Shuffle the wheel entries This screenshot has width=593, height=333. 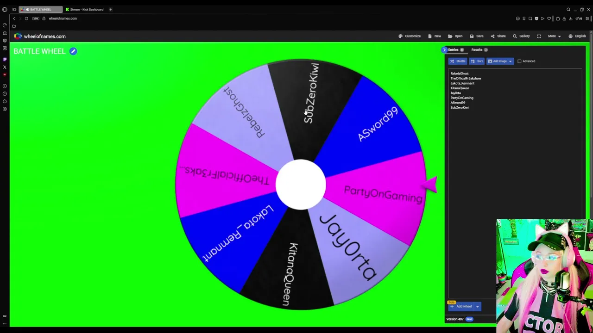pos(457,61)
